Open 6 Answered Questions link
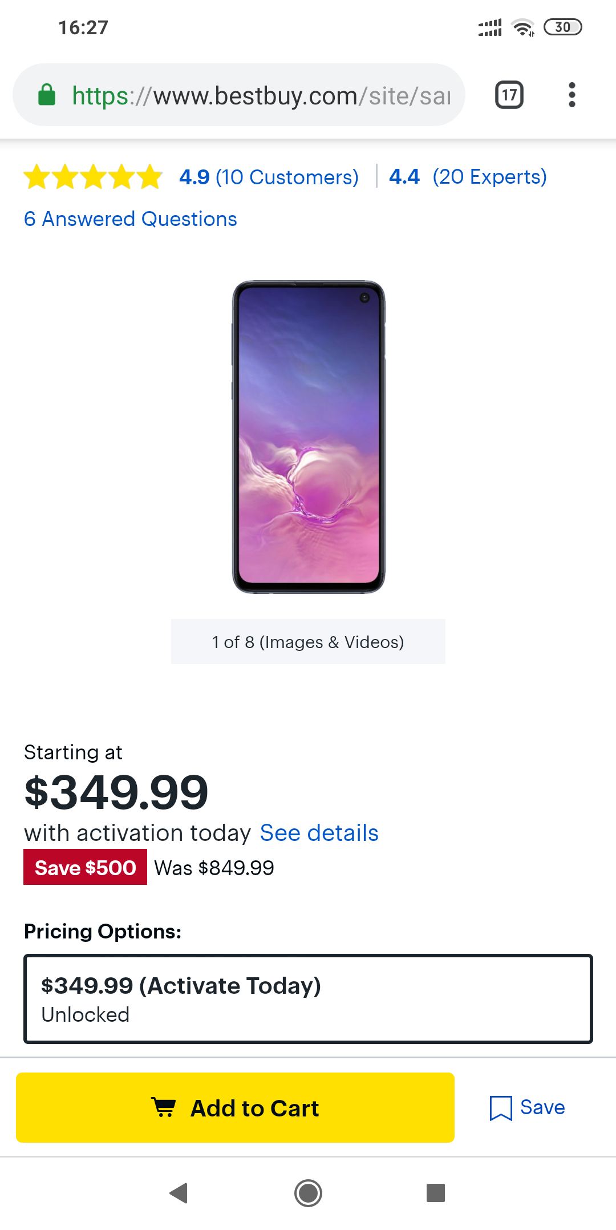The image size is (616, 1230). [x=131, y=219]
